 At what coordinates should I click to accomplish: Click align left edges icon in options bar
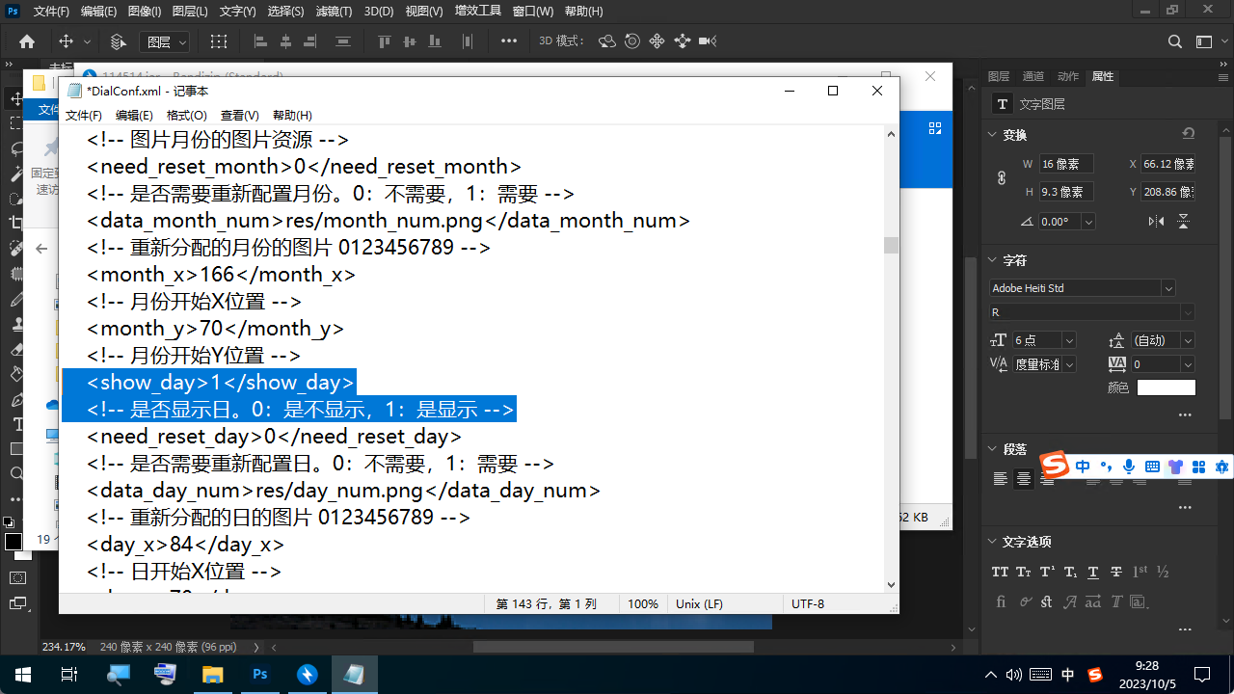coord(260,41)
